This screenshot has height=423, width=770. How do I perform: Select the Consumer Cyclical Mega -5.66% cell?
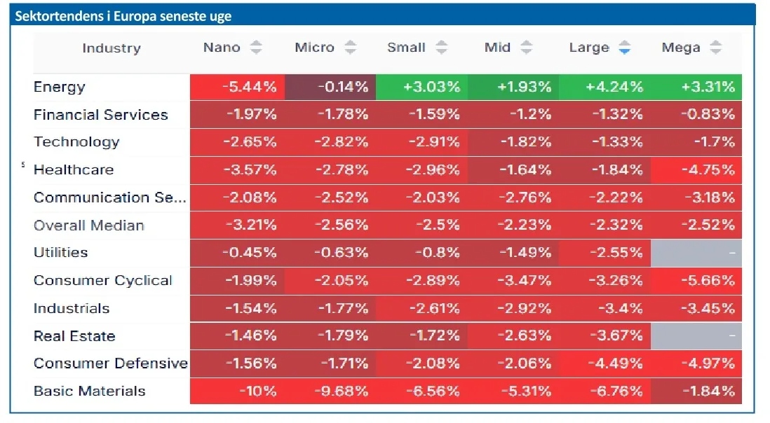point(696,281)
